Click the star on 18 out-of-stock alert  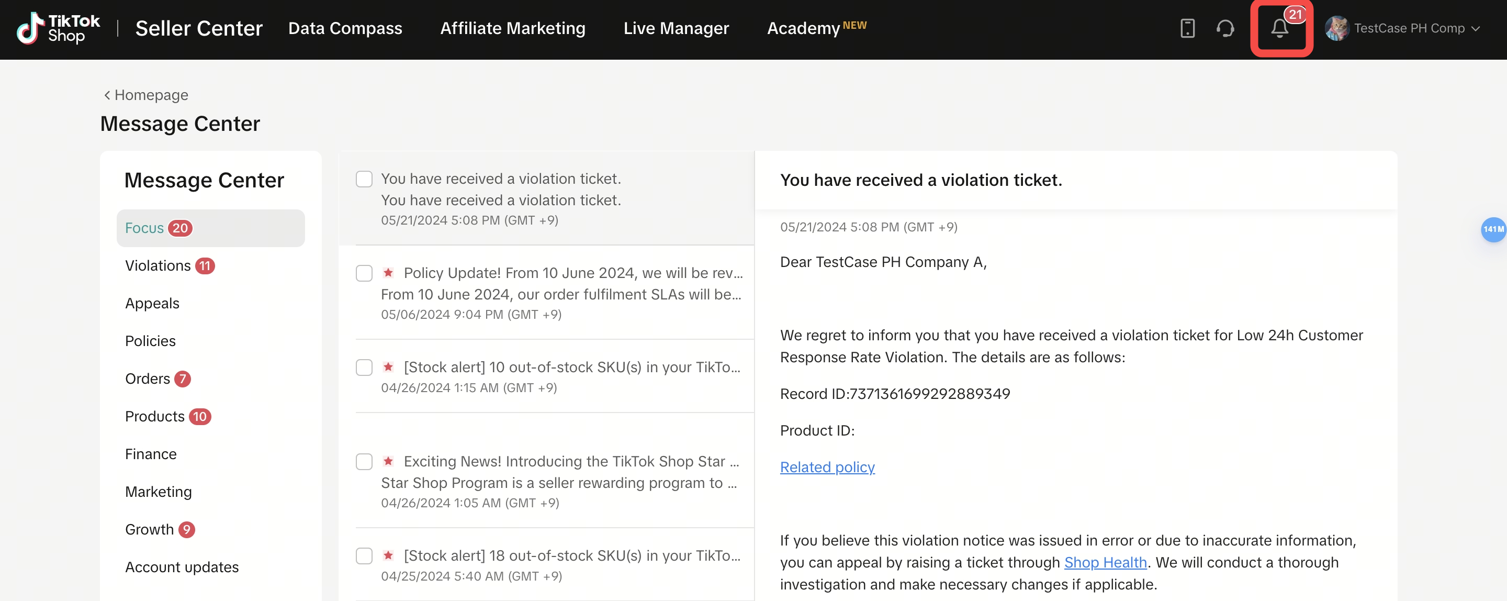point(388,555)
